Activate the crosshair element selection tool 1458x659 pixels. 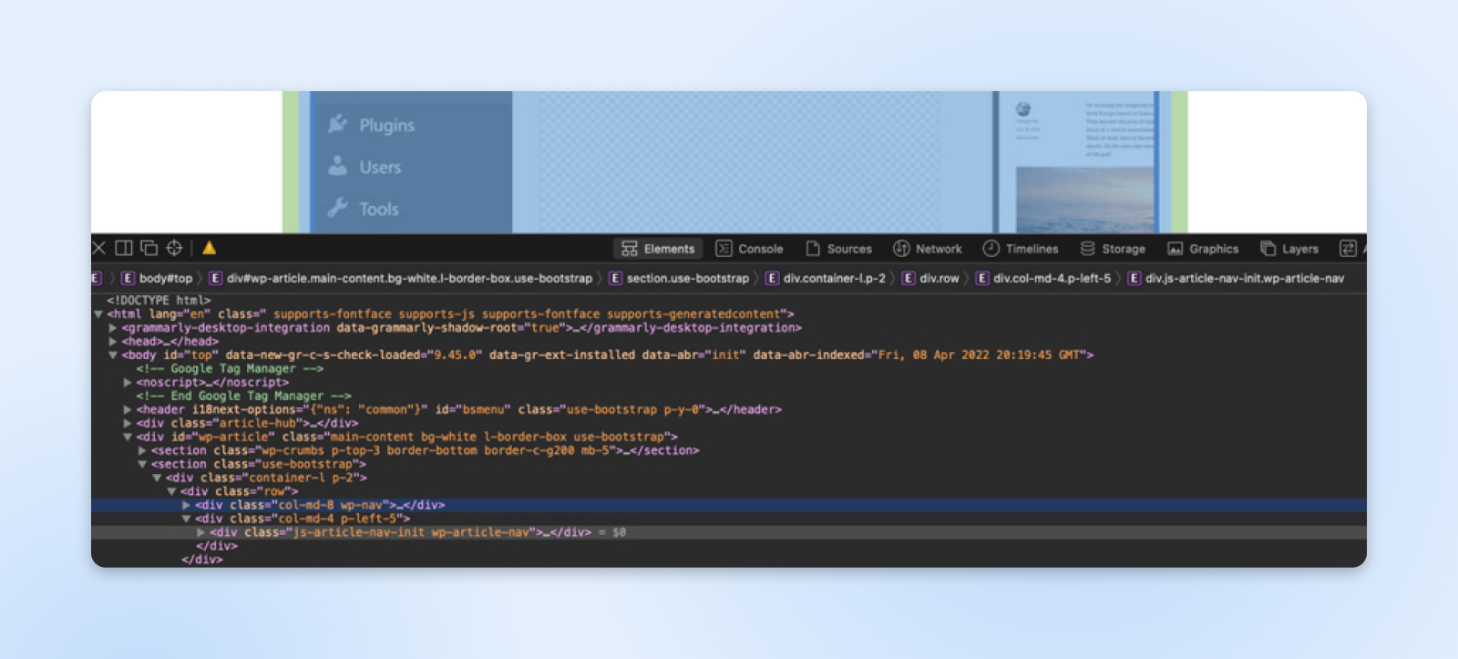(174, 248)
